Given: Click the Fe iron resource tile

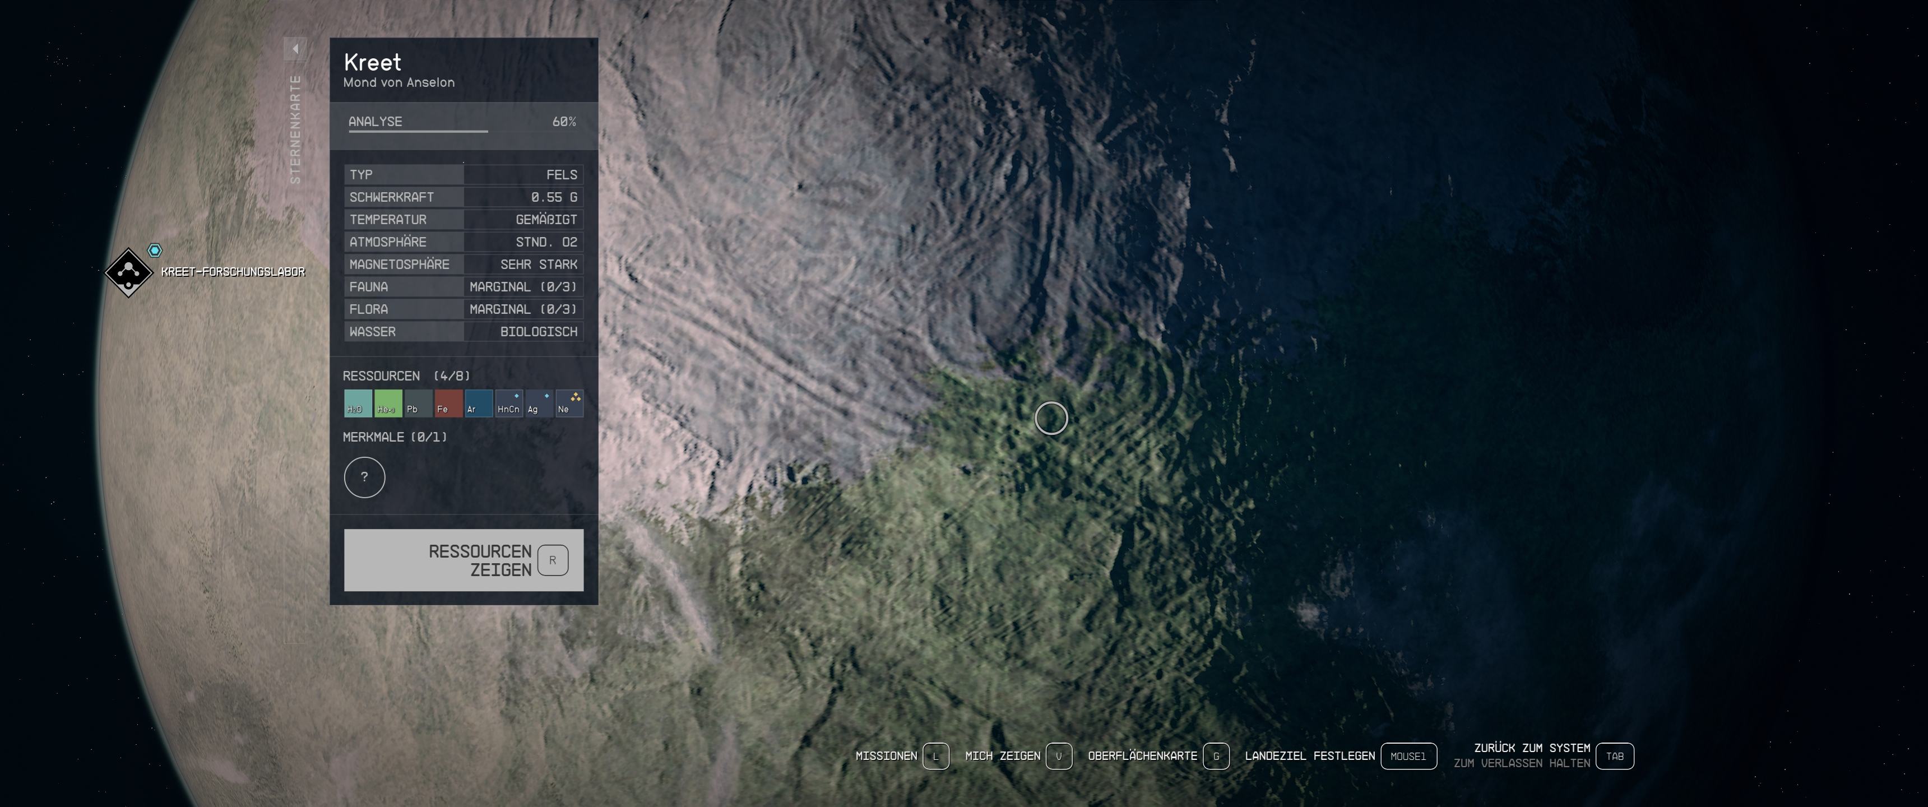Looking at the screenshot, I should 448,403.
